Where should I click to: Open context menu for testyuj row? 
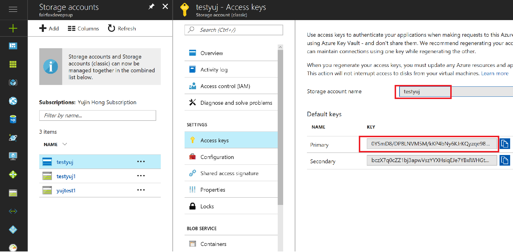click(141, 162)
